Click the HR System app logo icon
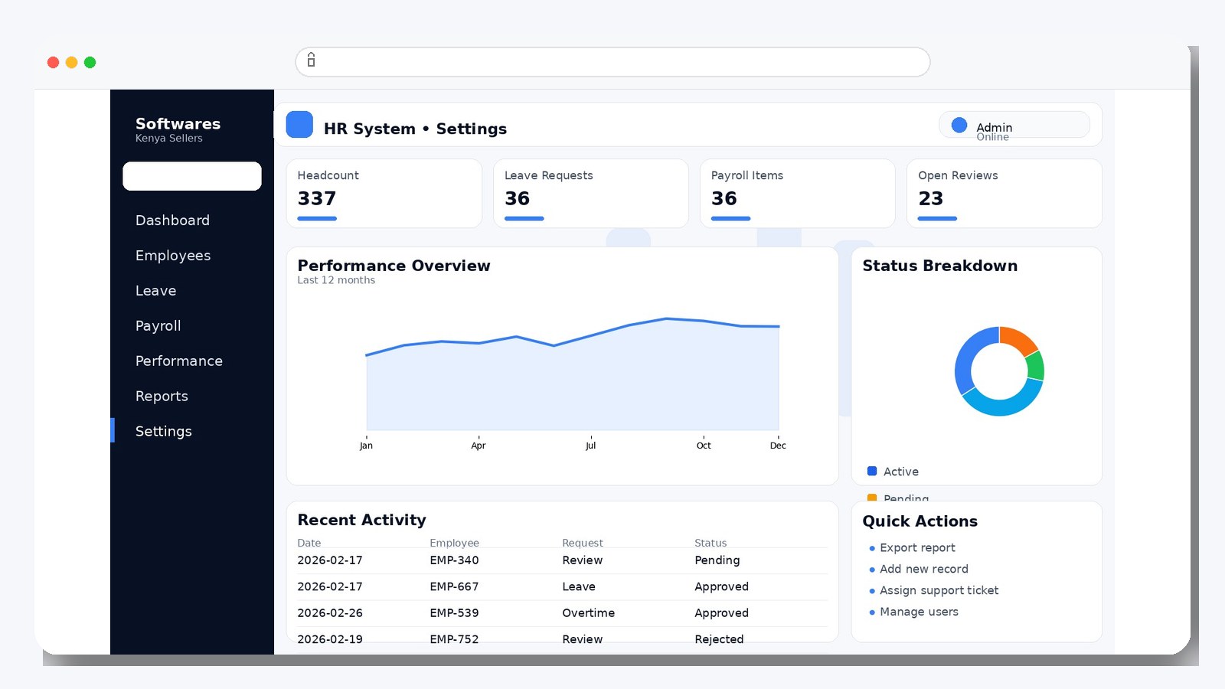 click(299, 124)
